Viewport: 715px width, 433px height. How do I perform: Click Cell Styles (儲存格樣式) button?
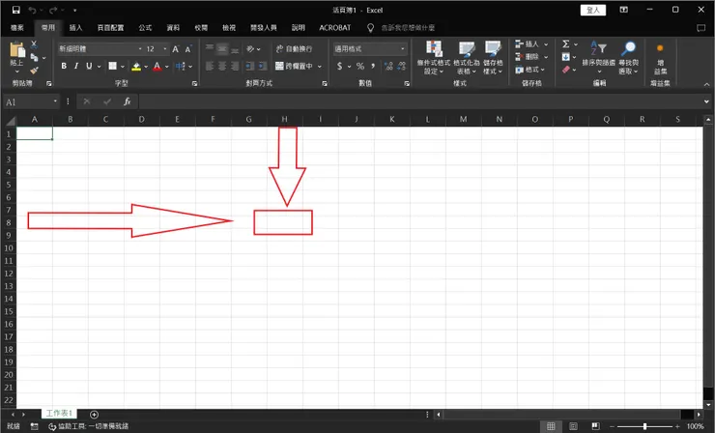click(493, 58)
